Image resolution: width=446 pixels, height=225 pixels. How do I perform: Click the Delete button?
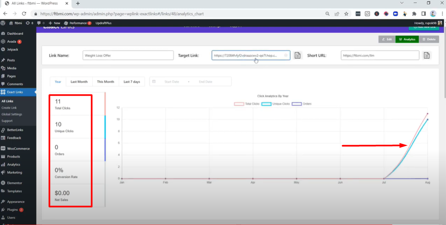429,39
